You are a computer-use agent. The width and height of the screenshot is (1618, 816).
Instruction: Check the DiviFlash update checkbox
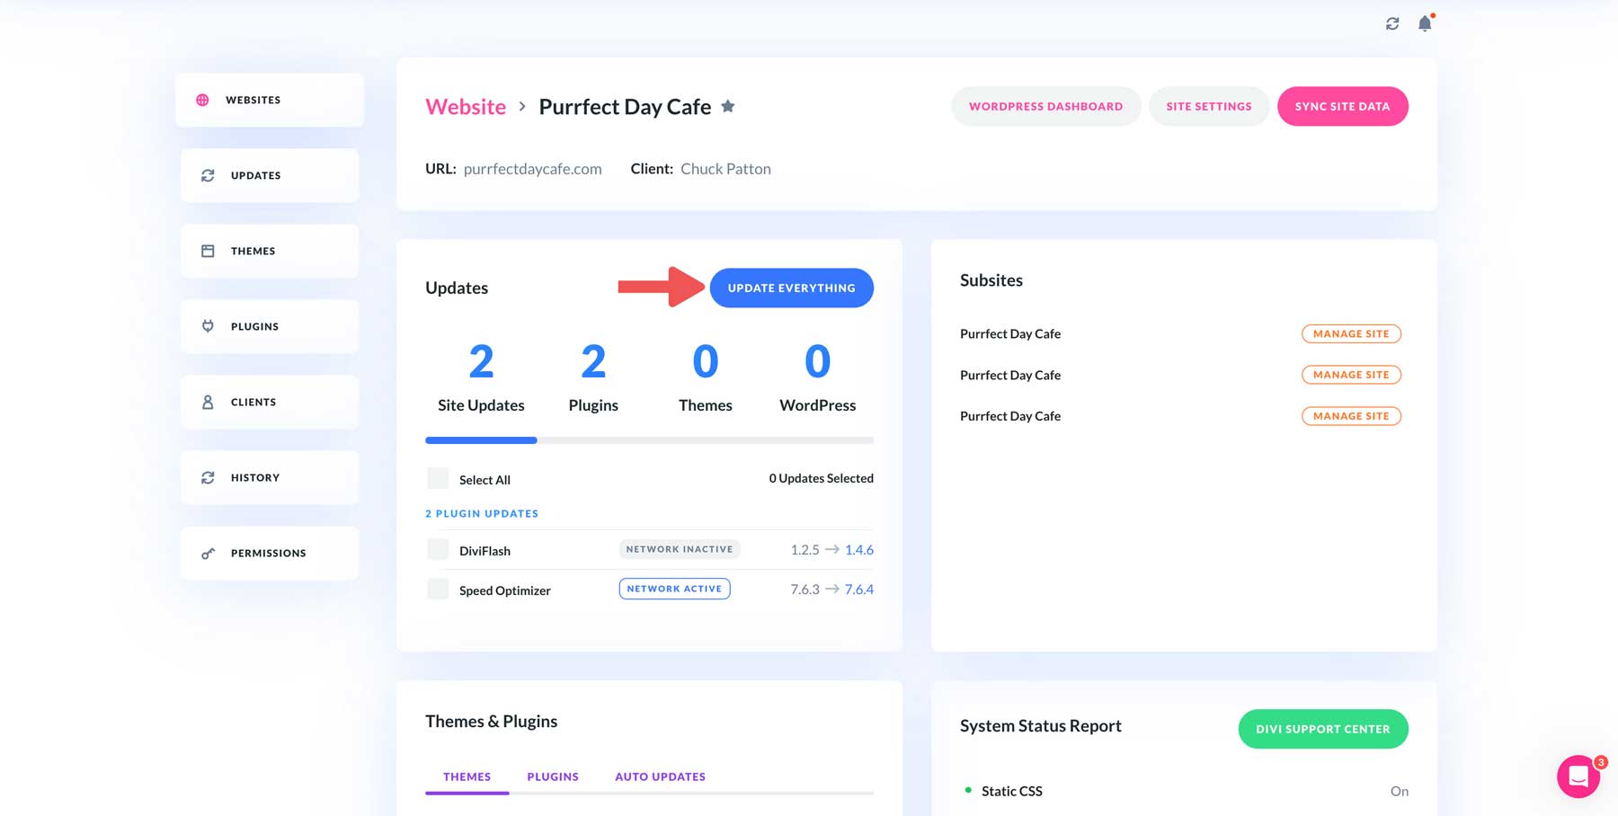pos(438,549)
